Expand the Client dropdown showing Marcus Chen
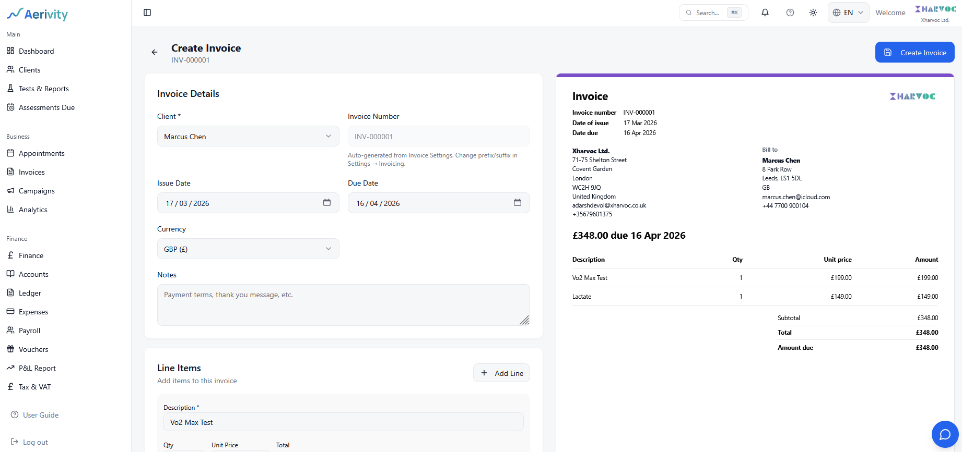Viewport: 962px width, 452px height. click(248, 137)
